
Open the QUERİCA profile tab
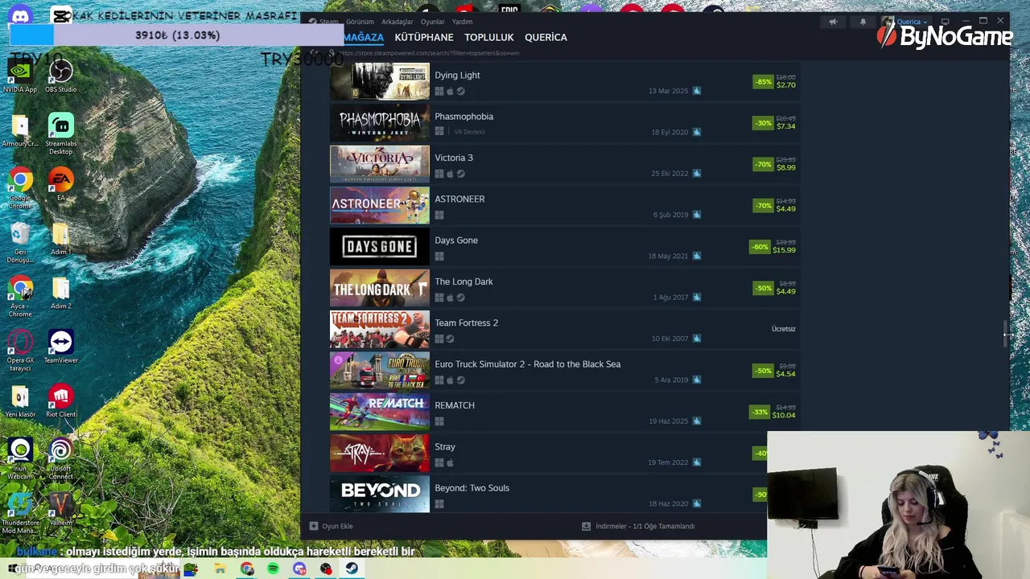[546, 37]
